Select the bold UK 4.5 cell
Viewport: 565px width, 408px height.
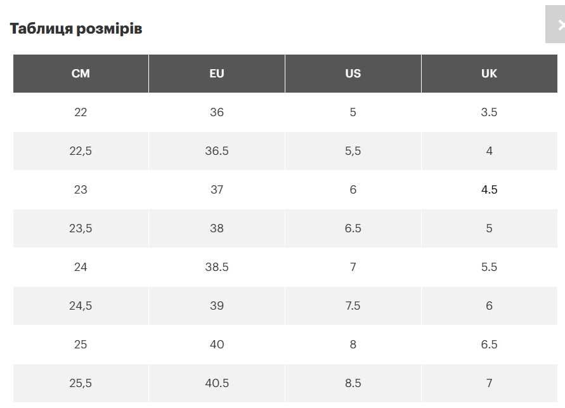click(489, 190)
